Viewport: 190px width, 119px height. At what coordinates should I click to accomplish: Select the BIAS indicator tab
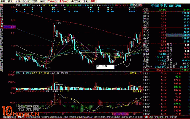click(71, 117)
